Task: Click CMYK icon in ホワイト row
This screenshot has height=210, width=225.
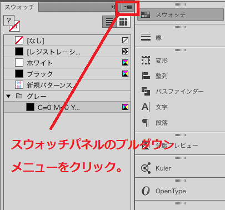Action: tap(125, 63)
